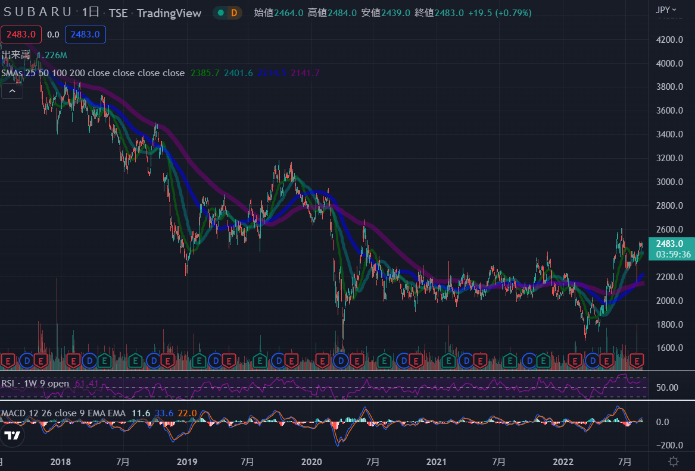695x471 pixels.
Task: Open the red earnings marker in May 2020
Action: [357, 361]
